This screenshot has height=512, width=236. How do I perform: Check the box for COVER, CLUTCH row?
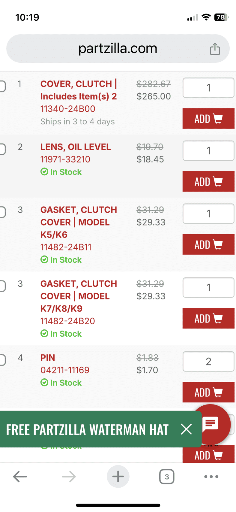tap(2, 86)
